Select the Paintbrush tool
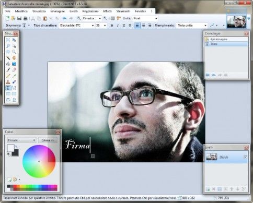This screenshot has width=253, height=203. (x=8, y=70)
